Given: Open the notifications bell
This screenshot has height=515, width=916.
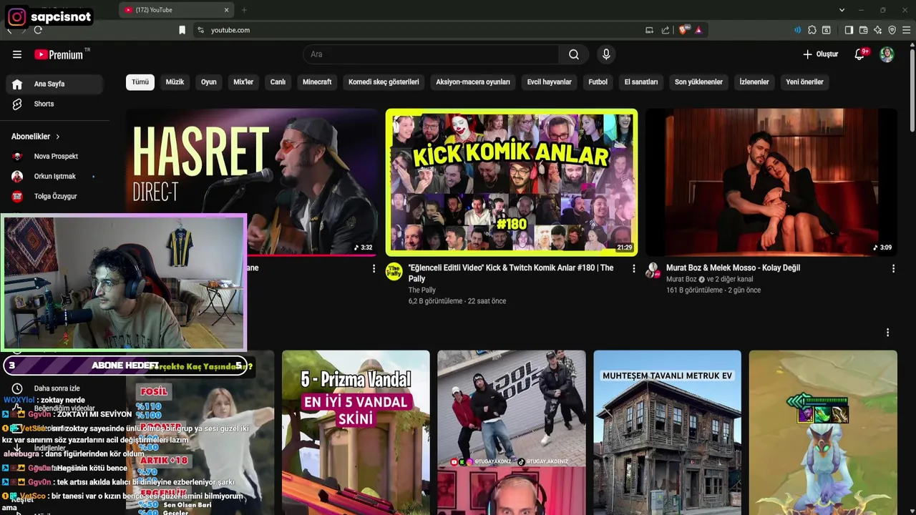Looking at the screenshot, I should pyautogui.click(x=860, y=54).
